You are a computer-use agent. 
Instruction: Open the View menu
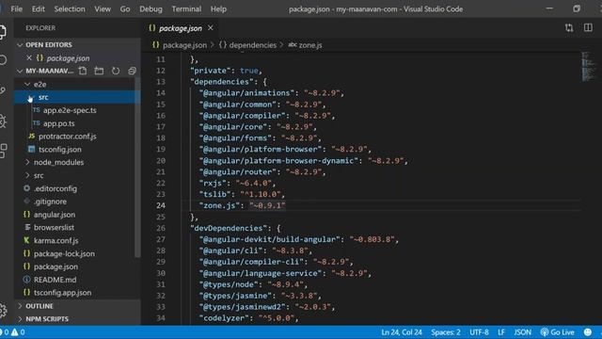point(103,8)
